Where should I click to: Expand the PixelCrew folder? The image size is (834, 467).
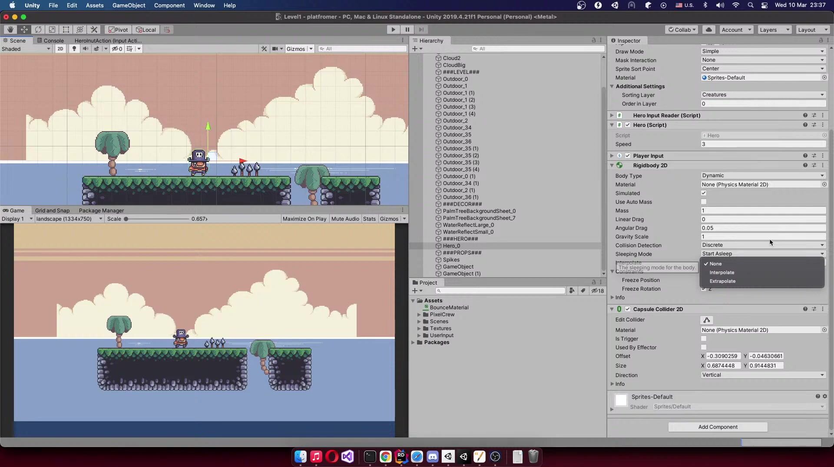pyautogui.click(x=419, y=315)
